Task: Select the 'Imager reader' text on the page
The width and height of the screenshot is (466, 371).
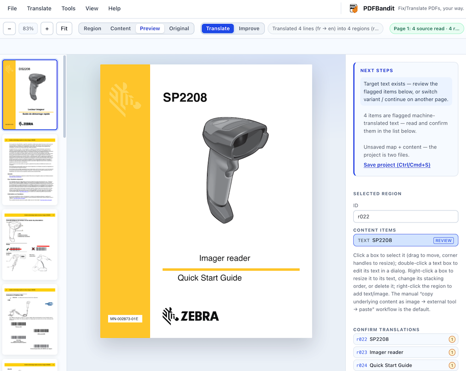Action: click(225, 258)
